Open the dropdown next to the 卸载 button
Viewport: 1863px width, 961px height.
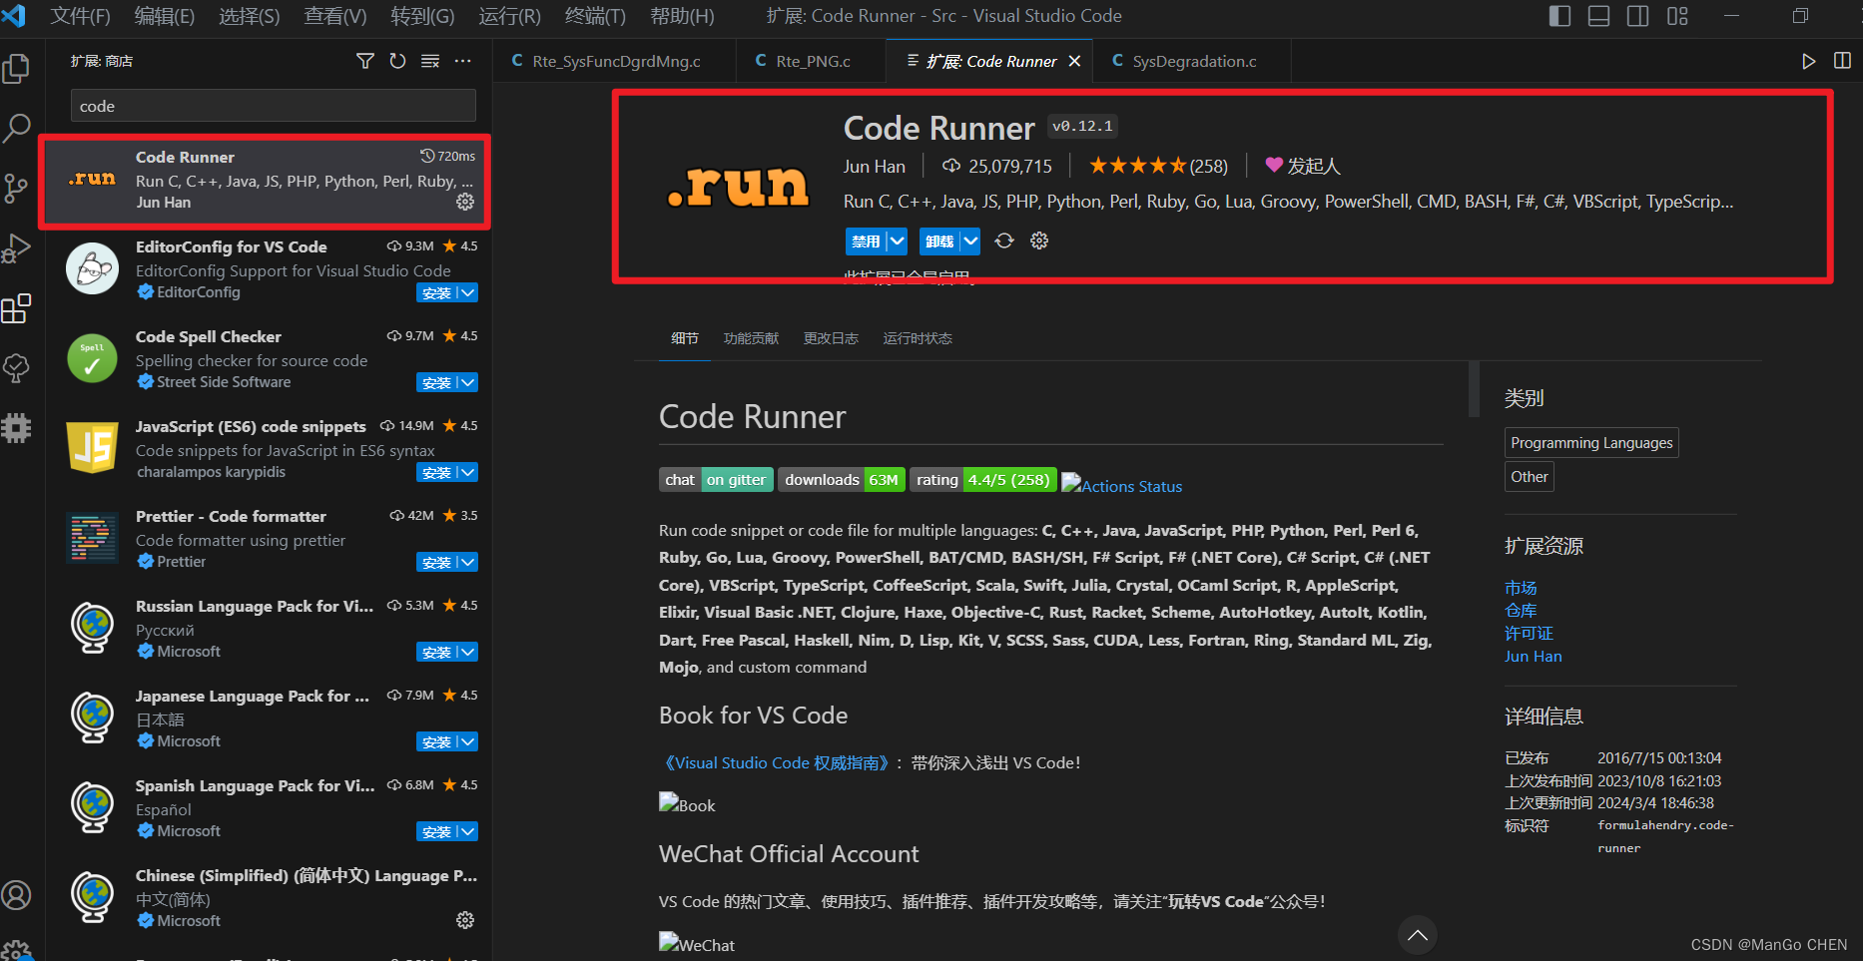pyautogui.click(x=969, y=240)
